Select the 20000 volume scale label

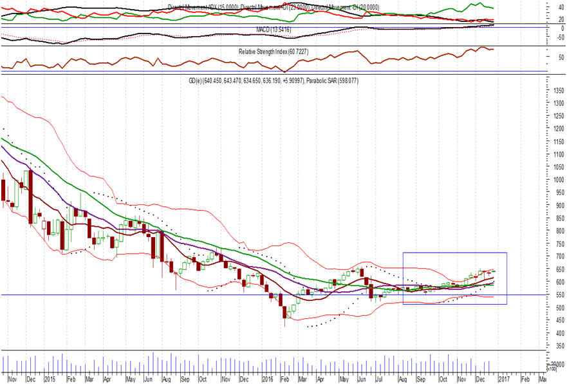tap(559, 364)
